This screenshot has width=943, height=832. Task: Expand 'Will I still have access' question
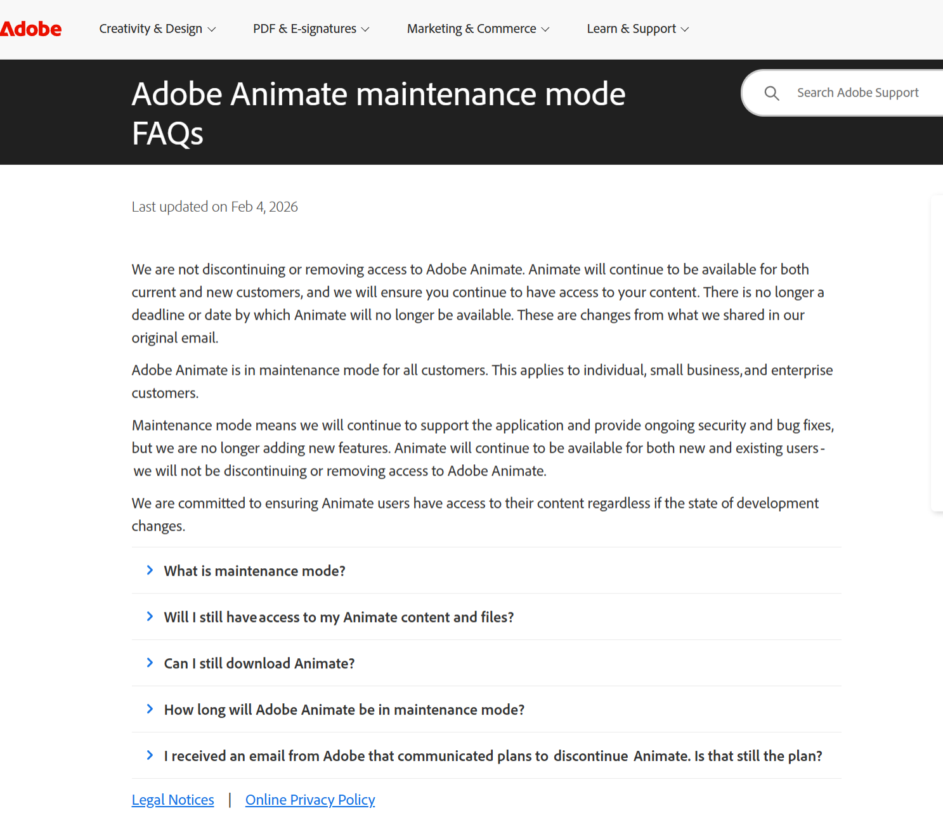coord(339,617)
